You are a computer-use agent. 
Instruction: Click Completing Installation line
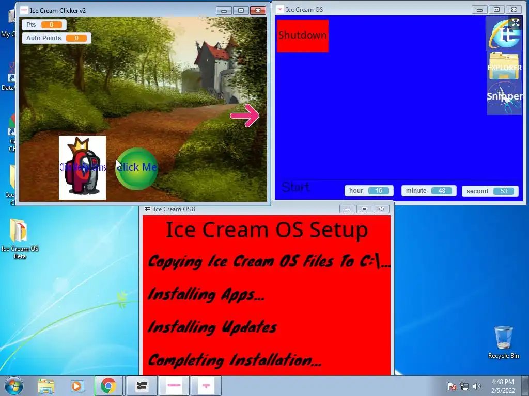pos(235,360)
